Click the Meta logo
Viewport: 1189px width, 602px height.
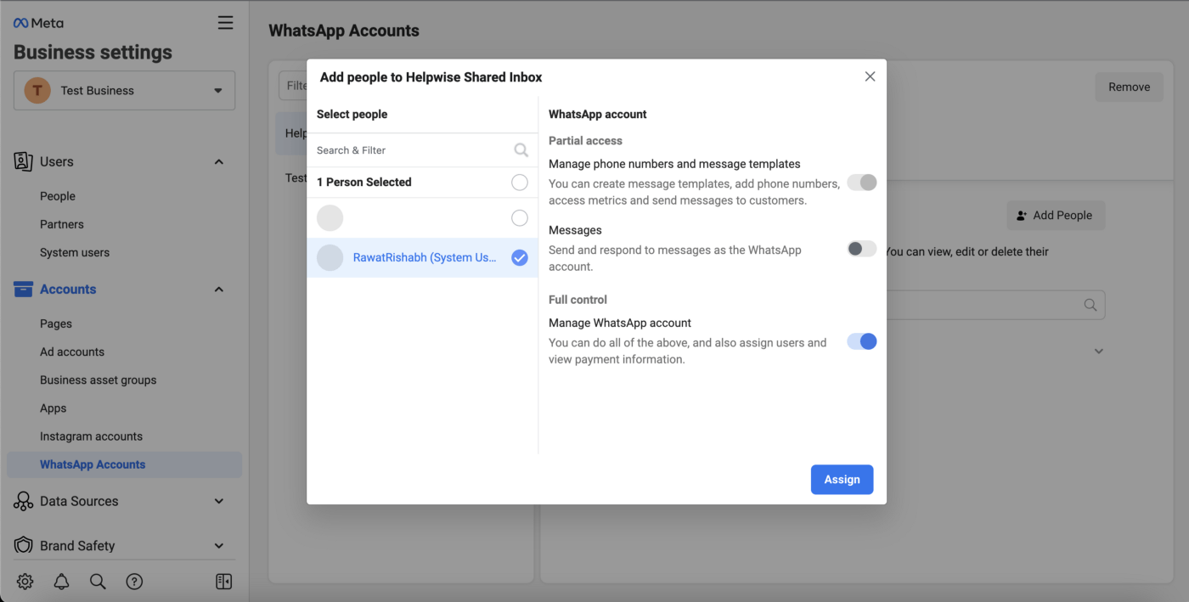pyautogui.click(x=38, y=23)
